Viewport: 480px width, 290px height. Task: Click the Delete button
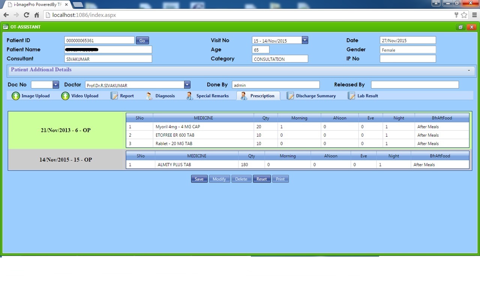241,179
